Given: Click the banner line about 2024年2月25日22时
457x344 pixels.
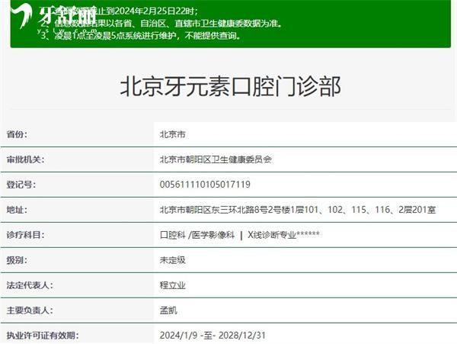Looking at the screenshot, I should (x=120, y=11).
